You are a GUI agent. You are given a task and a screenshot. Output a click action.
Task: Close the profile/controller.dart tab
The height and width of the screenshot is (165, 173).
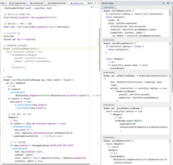pos(67,3)
